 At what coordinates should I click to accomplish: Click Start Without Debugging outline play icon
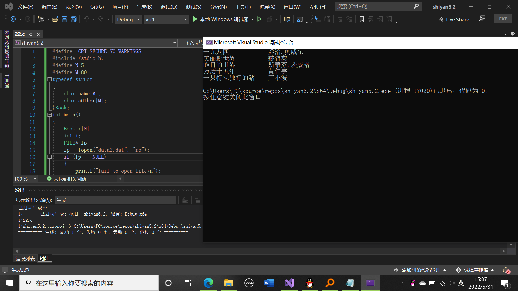259,19
